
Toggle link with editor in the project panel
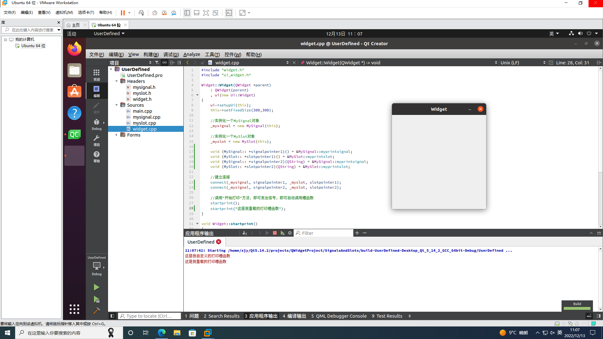165,62
